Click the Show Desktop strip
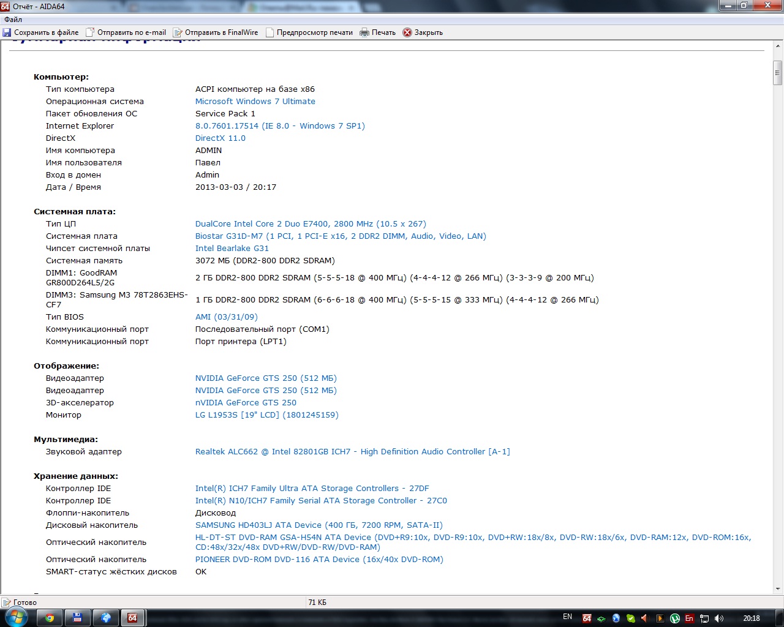Screen dimensions: 784x627 coord(779,618)
